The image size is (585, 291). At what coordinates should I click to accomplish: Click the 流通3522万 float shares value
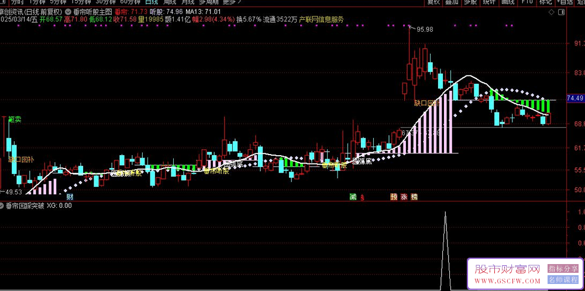[x=280, y=19]
